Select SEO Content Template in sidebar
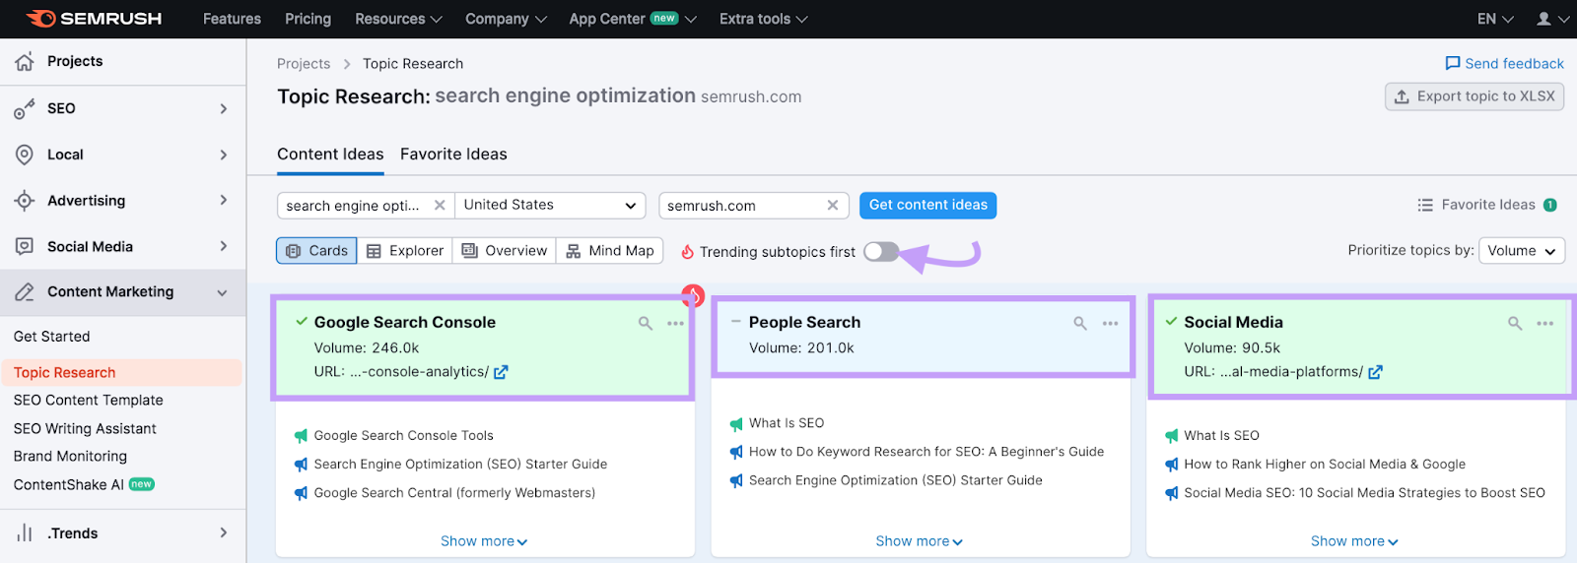The height and width of the screenshot is (563, 1577). (89, 401)
